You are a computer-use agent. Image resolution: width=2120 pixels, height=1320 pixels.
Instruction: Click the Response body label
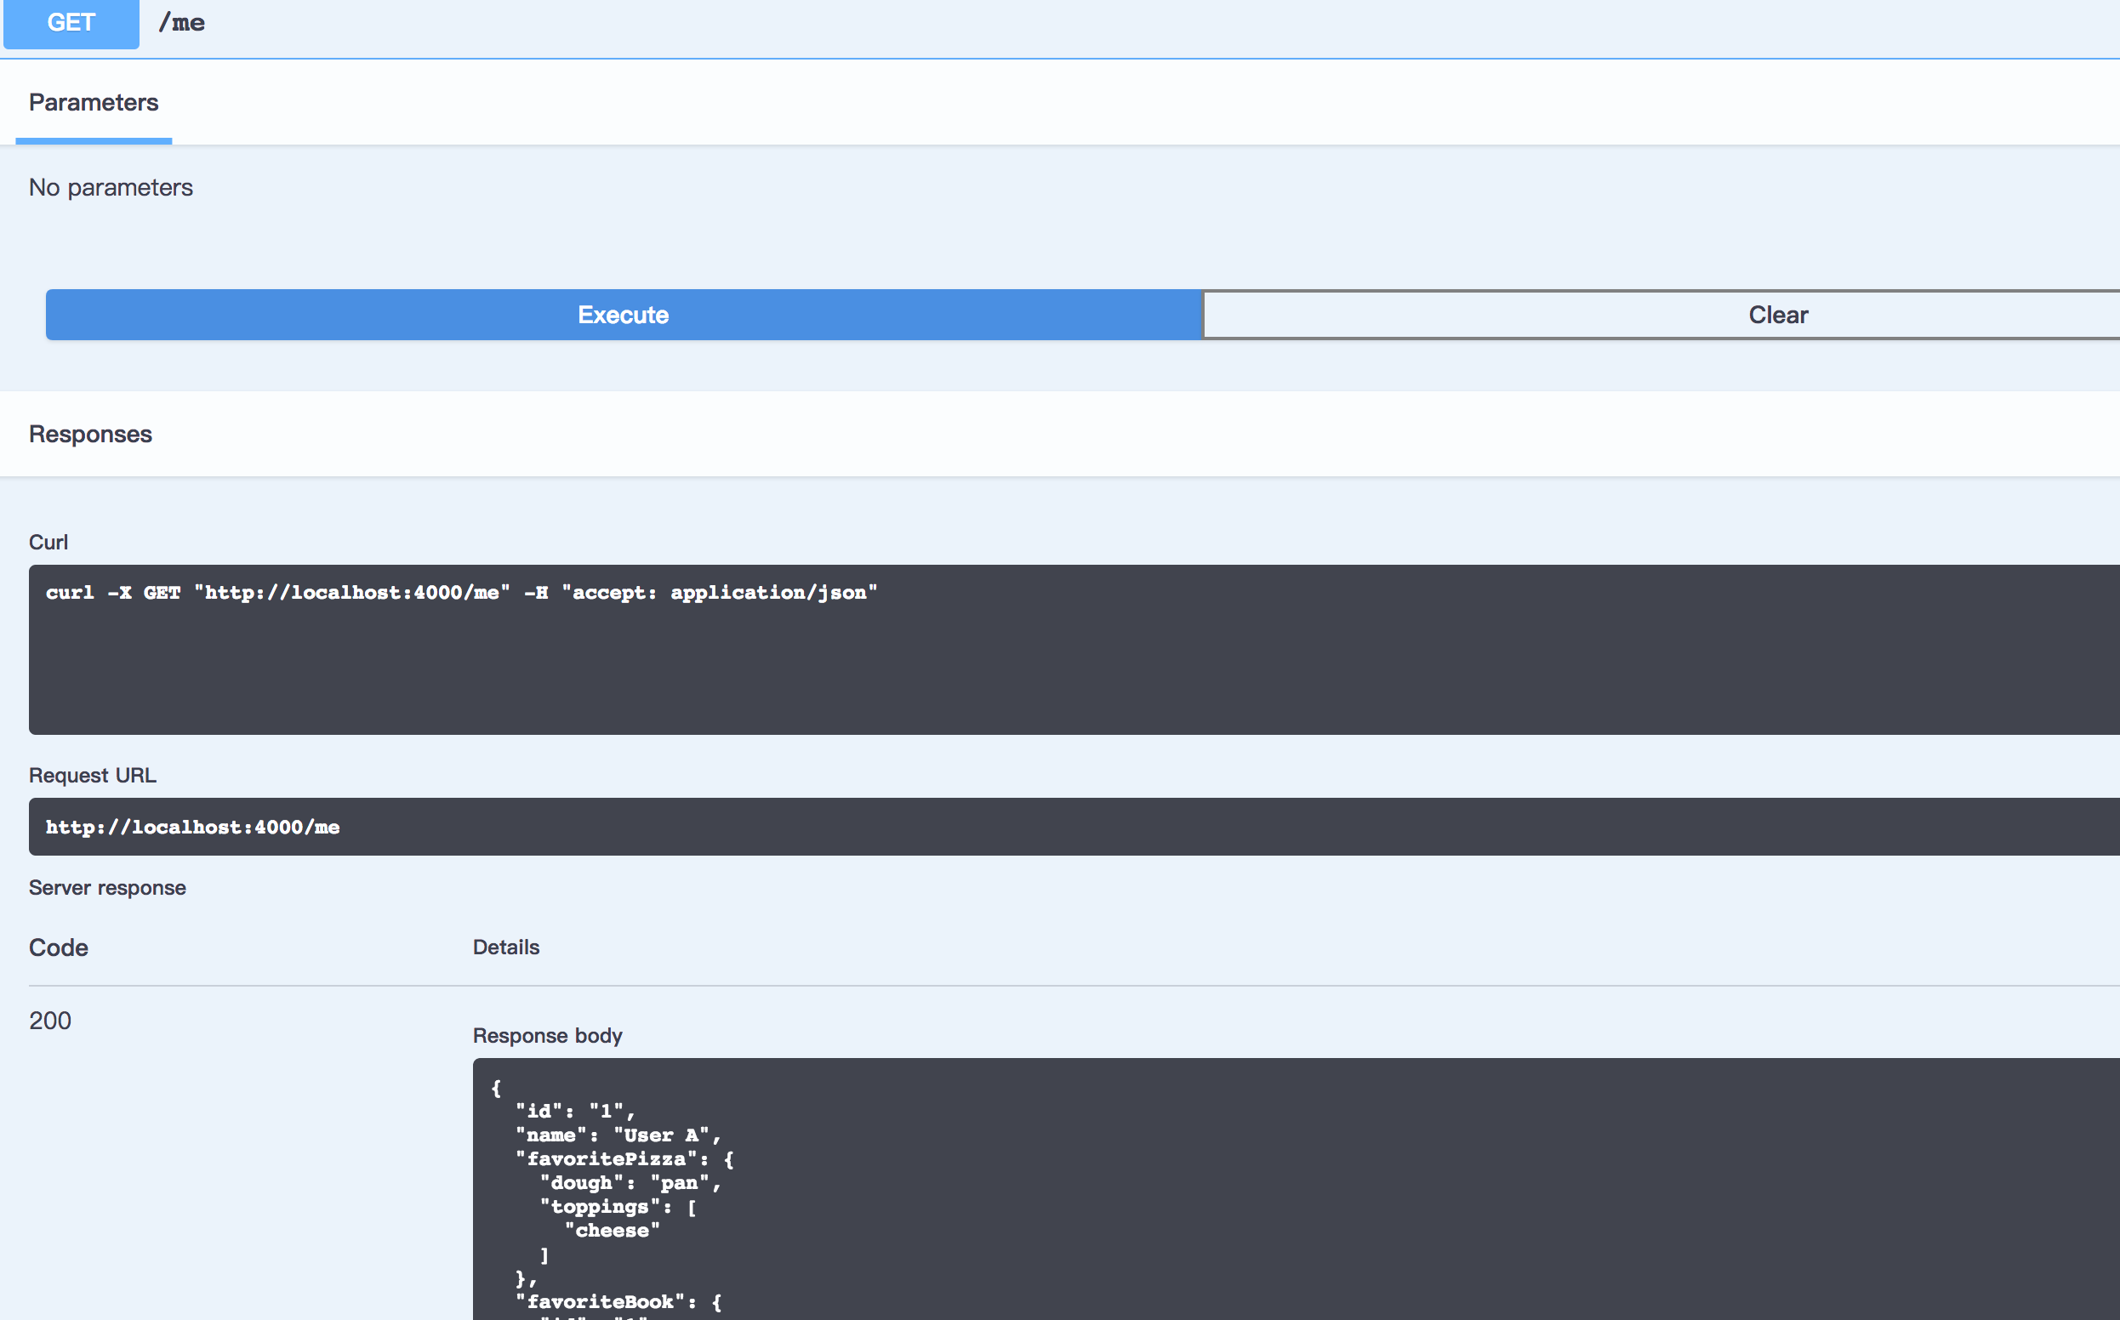point(548,1035)
